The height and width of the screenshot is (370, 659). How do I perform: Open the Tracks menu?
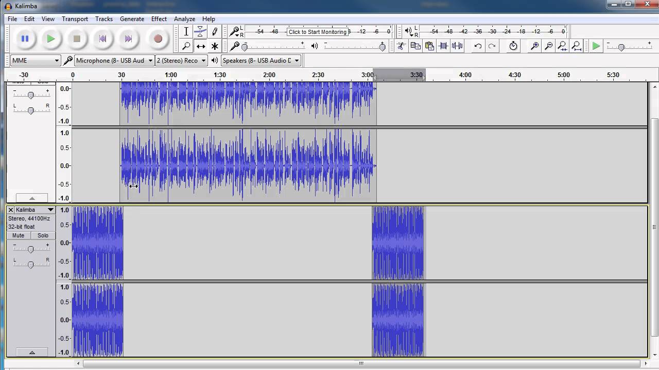(104, 19)
